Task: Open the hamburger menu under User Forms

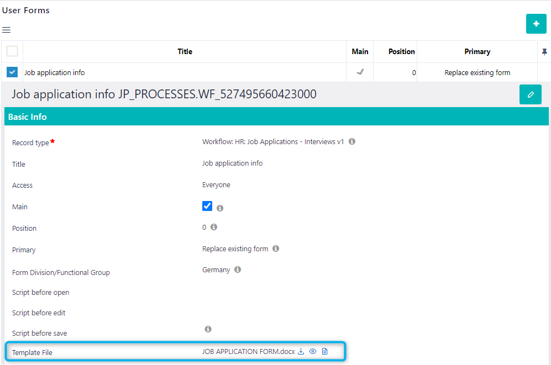Action: tap(6, 30)
